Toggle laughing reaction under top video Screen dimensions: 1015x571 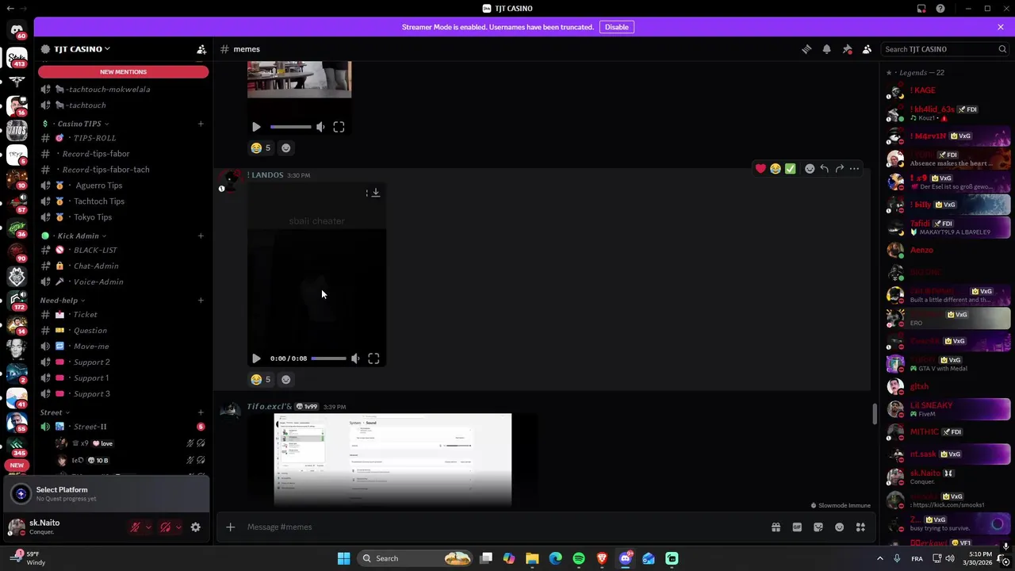pyautogui.click(x=262, y=148)
